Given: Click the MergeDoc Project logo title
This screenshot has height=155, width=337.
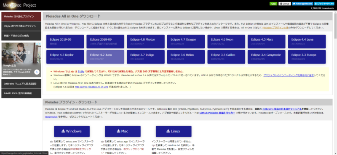Looking at the screenshot, I should click(19, 5).
